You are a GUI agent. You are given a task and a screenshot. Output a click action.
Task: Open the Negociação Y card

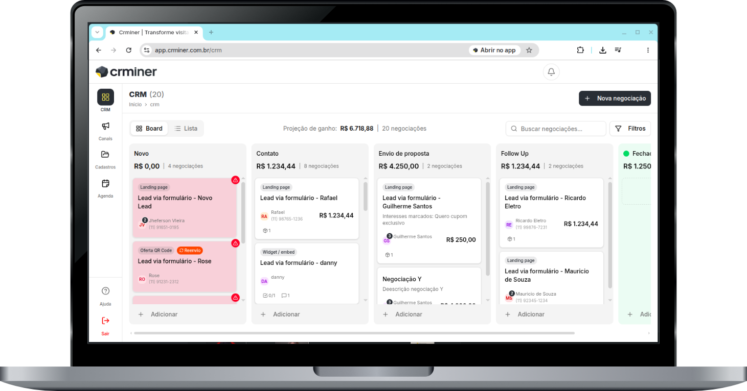tap(429, 286)
